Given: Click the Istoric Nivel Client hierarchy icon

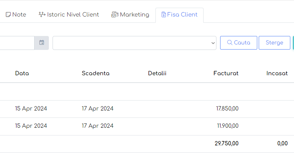Looking at the screenshot, I should [x=42, y=15].
